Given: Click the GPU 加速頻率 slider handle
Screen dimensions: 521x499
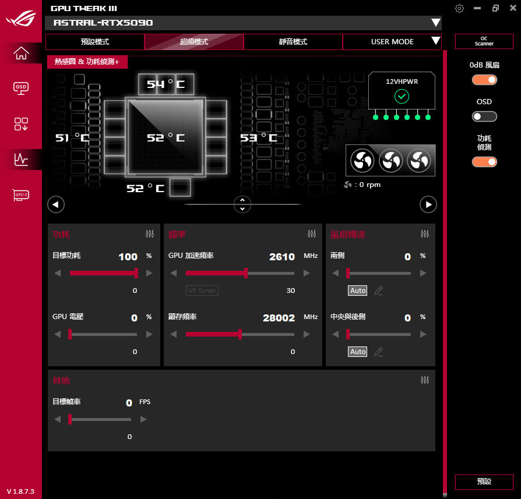Looking at the screenshot, I should point(246,273).
